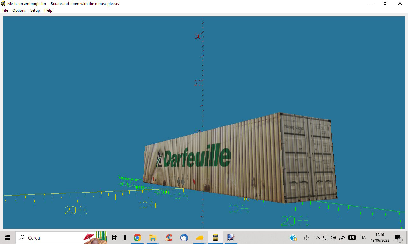
Task: Click the red 20 label on vertical axis
Action: pos(198,83)
